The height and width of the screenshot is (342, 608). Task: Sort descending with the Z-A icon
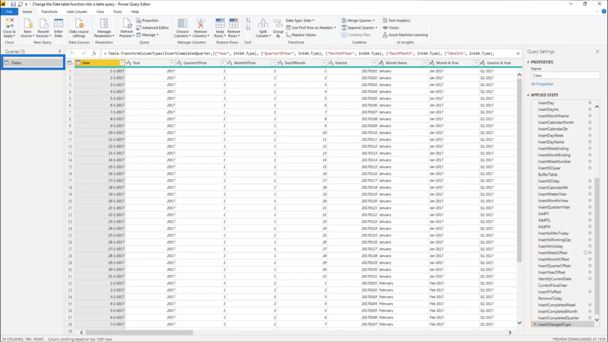(x=248, y=28)
